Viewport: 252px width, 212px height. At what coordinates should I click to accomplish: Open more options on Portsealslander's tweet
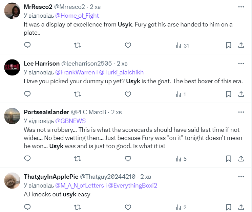tap(241, 112)
